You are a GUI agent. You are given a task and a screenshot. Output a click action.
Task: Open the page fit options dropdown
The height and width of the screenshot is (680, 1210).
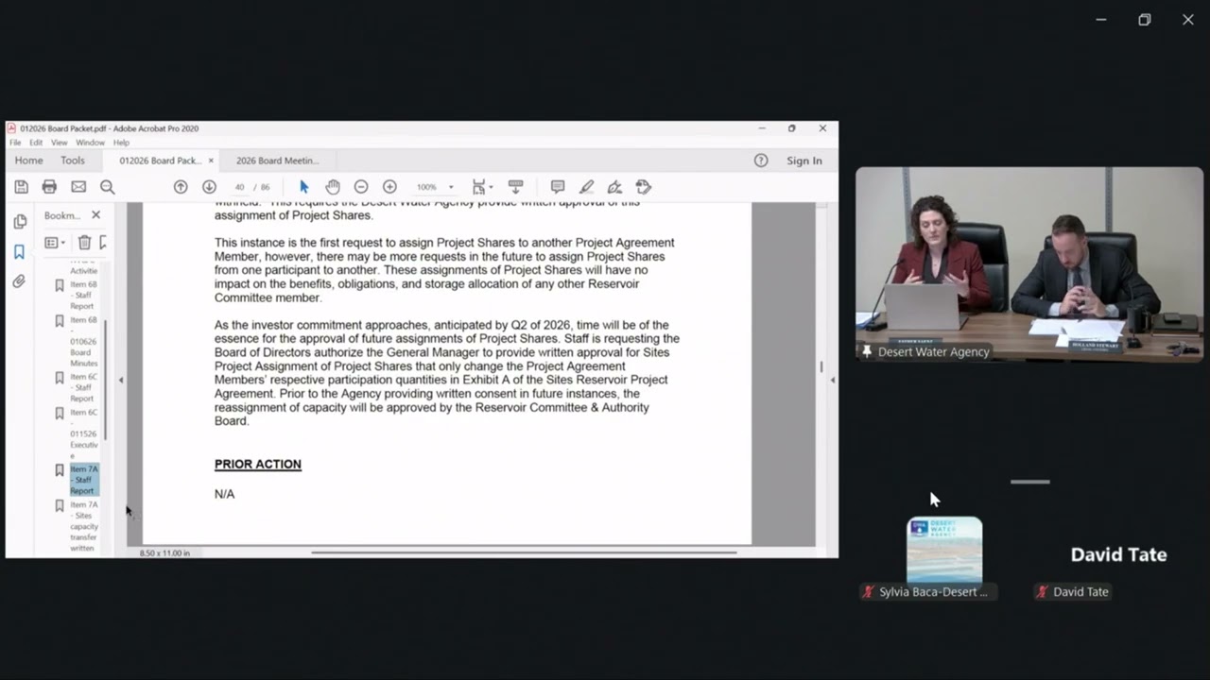click(x=483, y=187)
